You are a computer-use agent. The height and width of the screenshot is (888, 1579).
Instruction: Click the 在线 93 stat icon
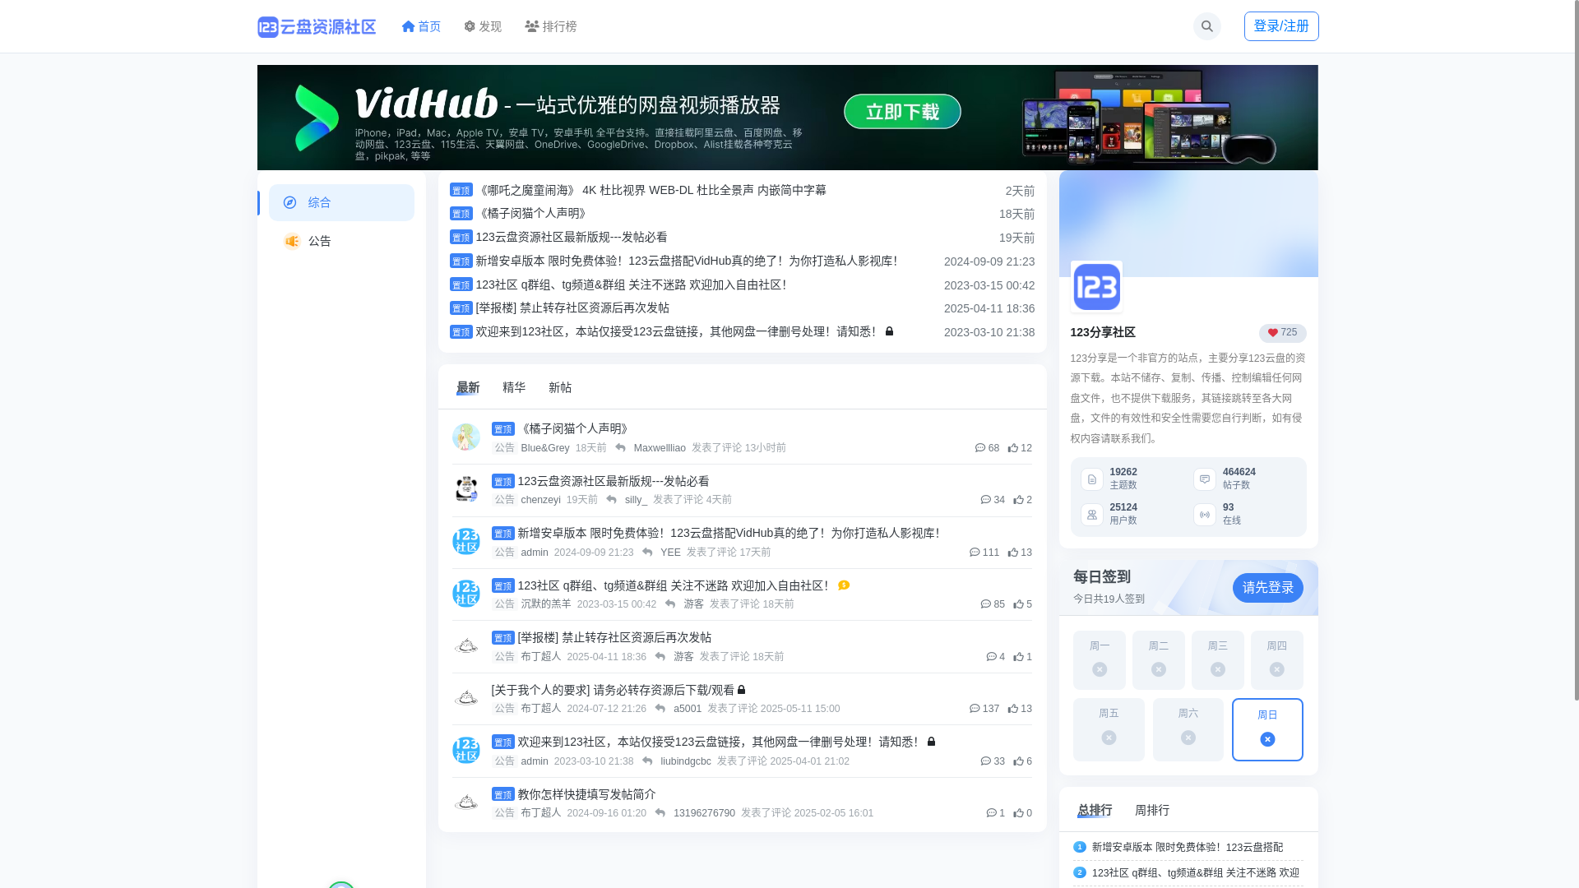point(1205,515)
